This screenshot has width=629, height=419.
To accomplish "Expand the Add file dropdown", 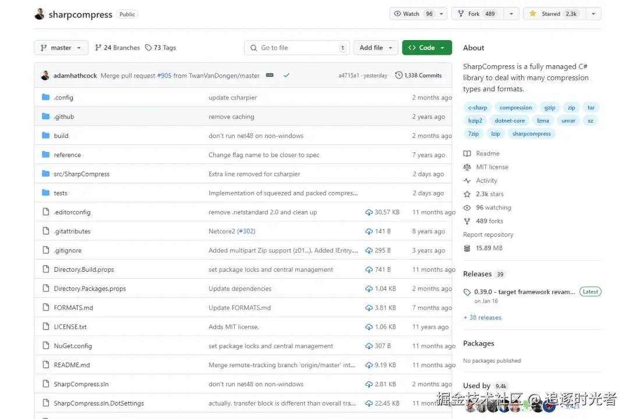I will [376, 48].
